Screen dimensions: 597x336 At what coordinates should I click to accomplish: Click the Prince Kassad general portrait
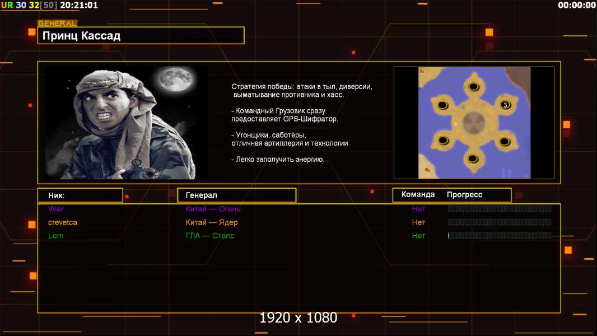coord(127,123)
